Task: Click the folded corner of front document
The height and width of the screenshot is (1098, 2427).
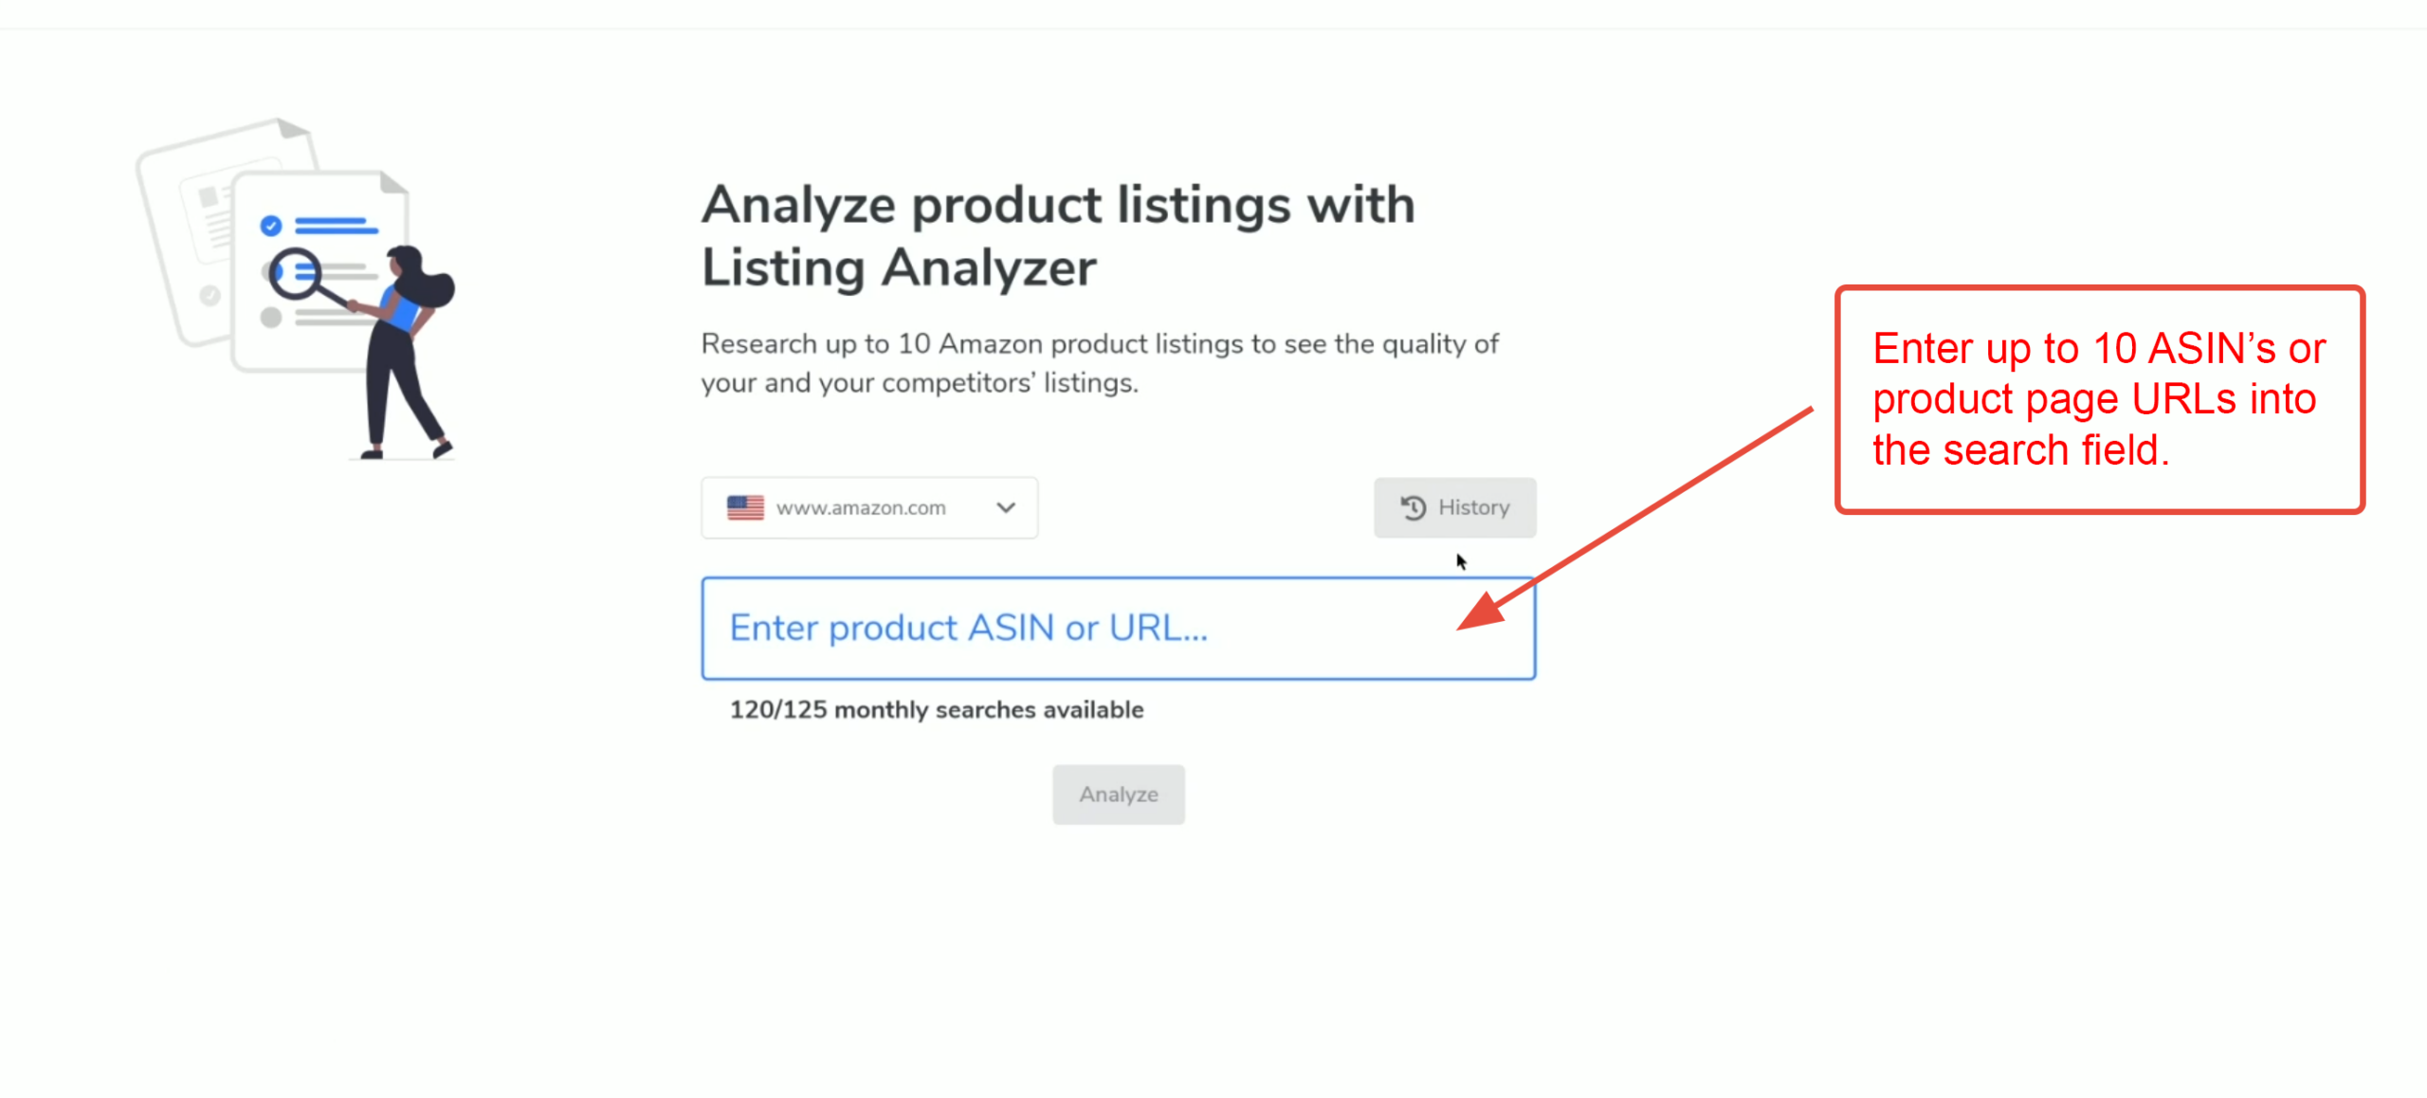Action: tap(393, 183)
